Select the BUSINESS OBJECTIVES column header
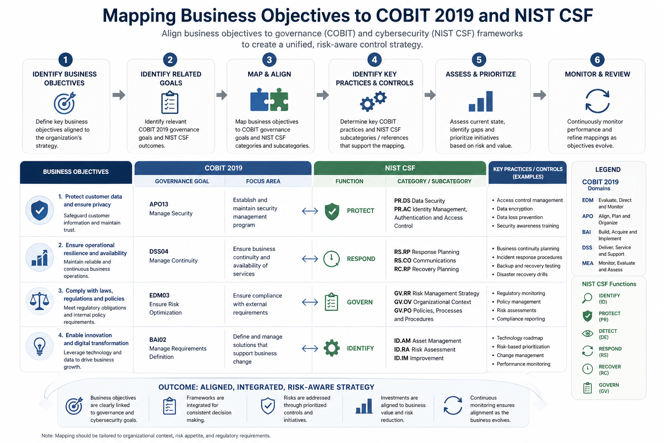This screenshot has width=664, height=443. click(76, 172)
